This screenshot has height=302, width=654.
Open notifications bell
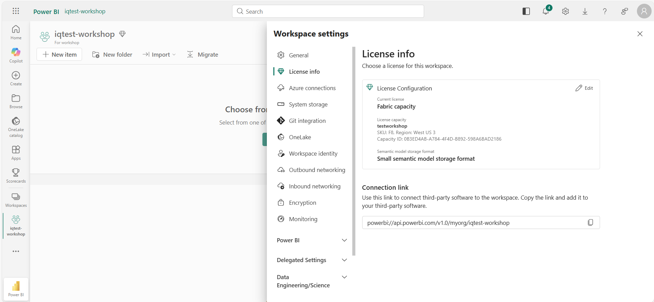point(546,11)
